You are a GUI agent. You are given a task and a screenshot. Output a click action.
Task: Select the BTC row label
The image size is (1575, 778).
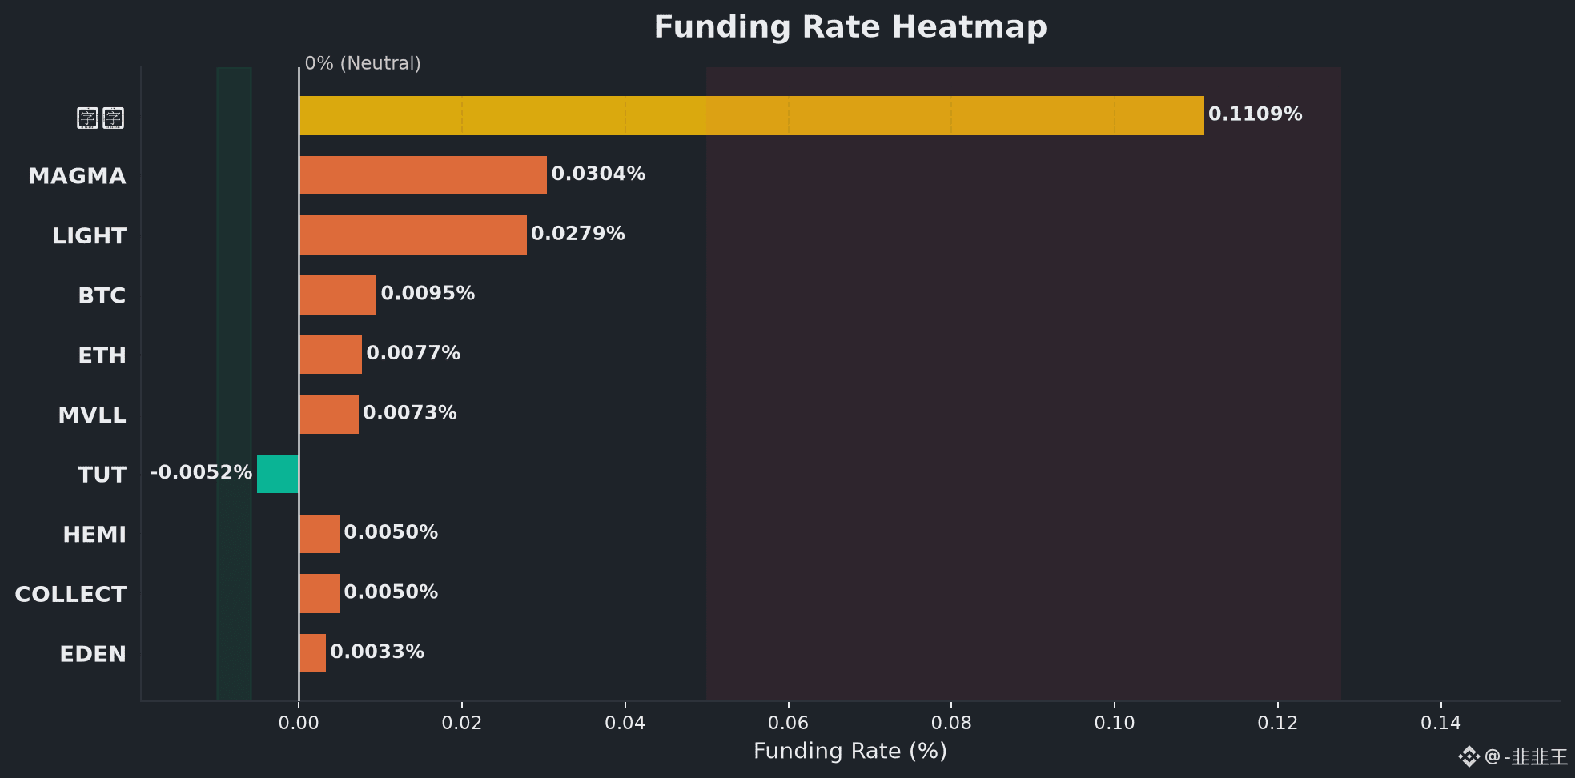click(x=102, y=295)
